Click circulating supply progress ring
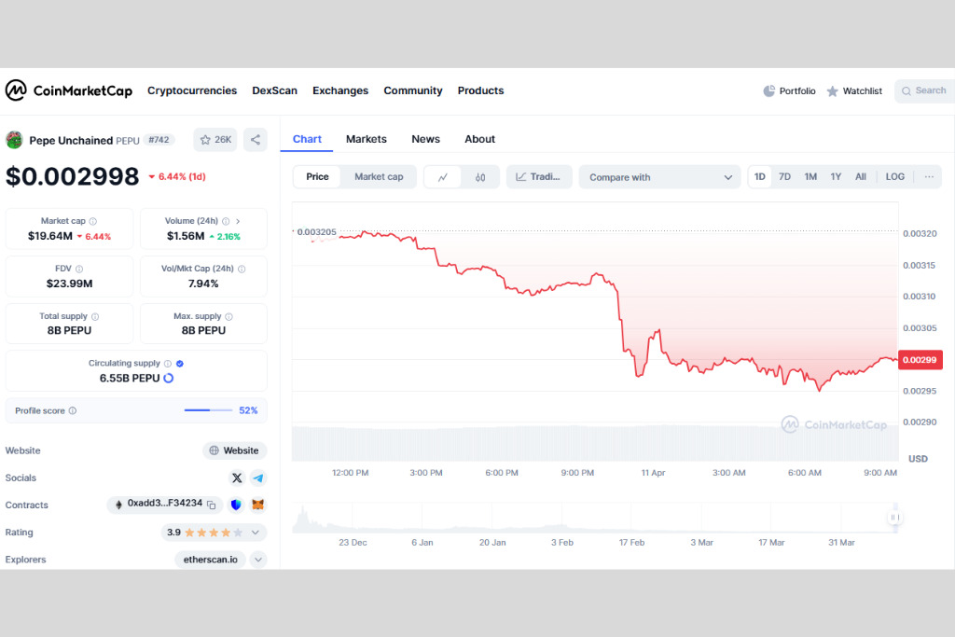This screenshot has height=637, width=955. tap(169, 378)
